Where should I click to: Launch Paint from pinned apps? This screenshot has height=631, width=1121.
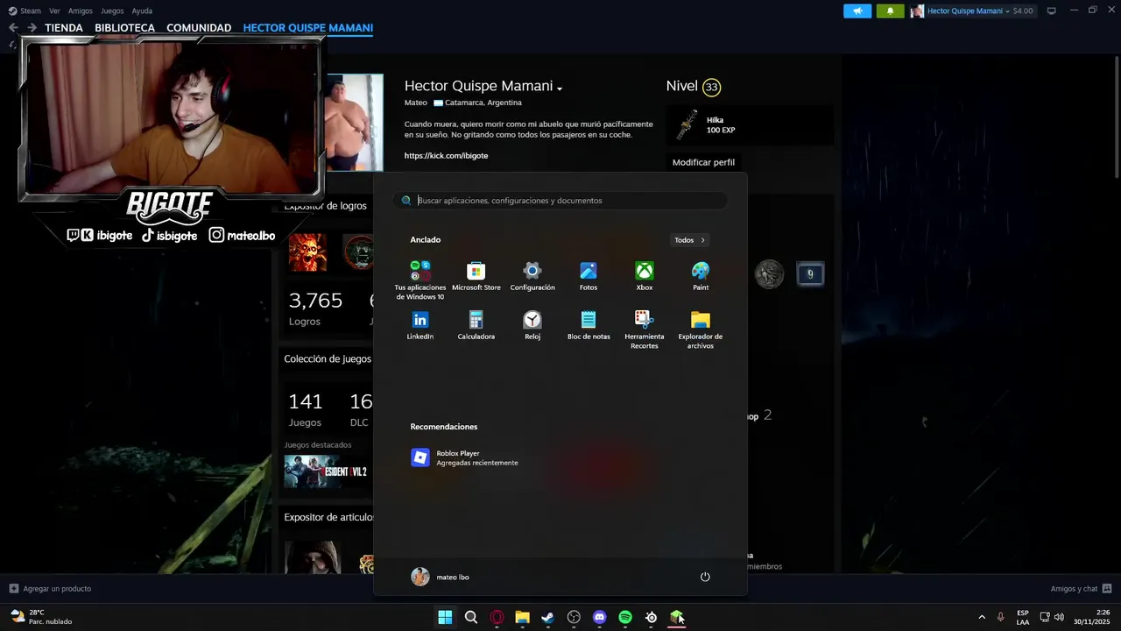[701, 276]
